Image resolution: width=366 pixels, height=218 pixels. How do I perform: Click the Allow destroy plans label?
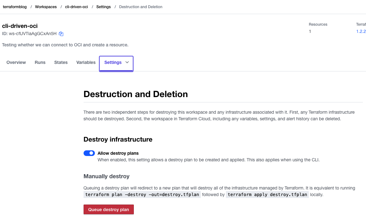point(118,153)
